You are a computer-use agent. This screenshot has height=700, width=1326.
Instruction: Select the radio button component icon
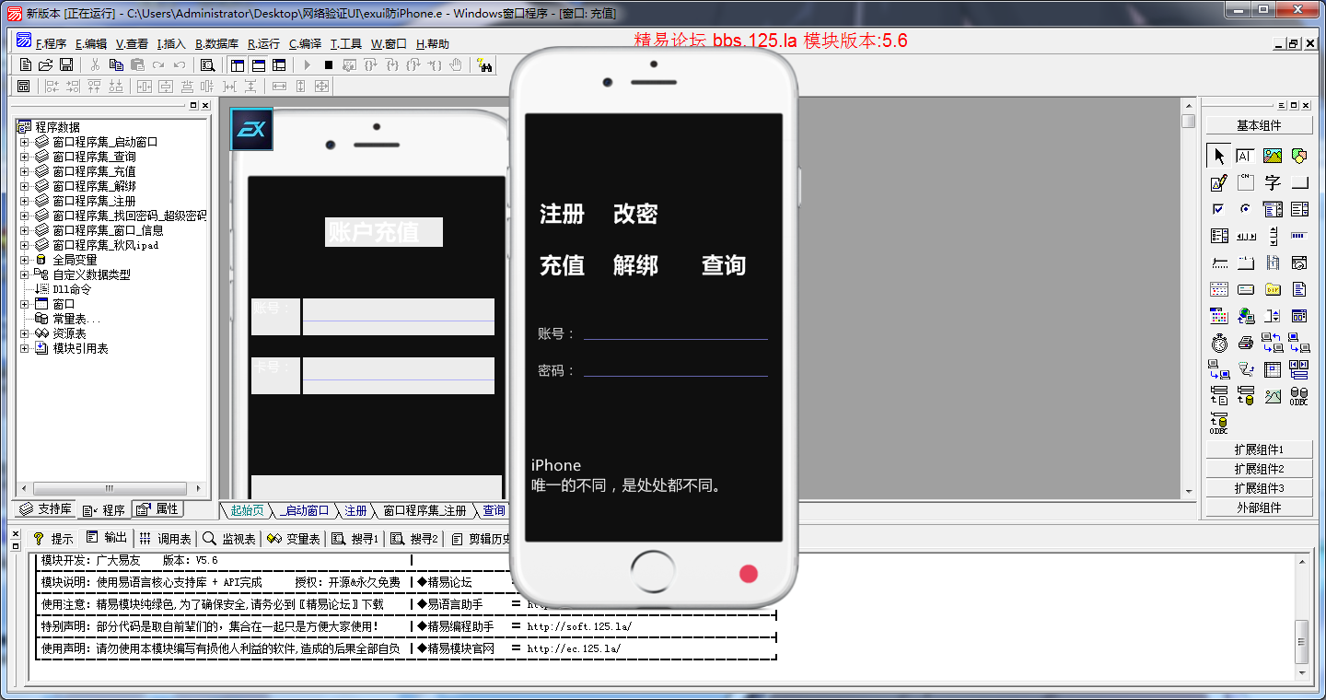pyautogui.click(x=1245, y=209)
